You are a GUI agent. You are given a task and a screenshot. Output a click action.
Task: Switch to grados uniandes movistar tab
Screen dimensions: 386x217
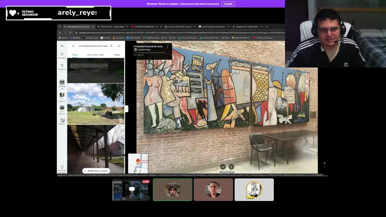tap(214, 27)
